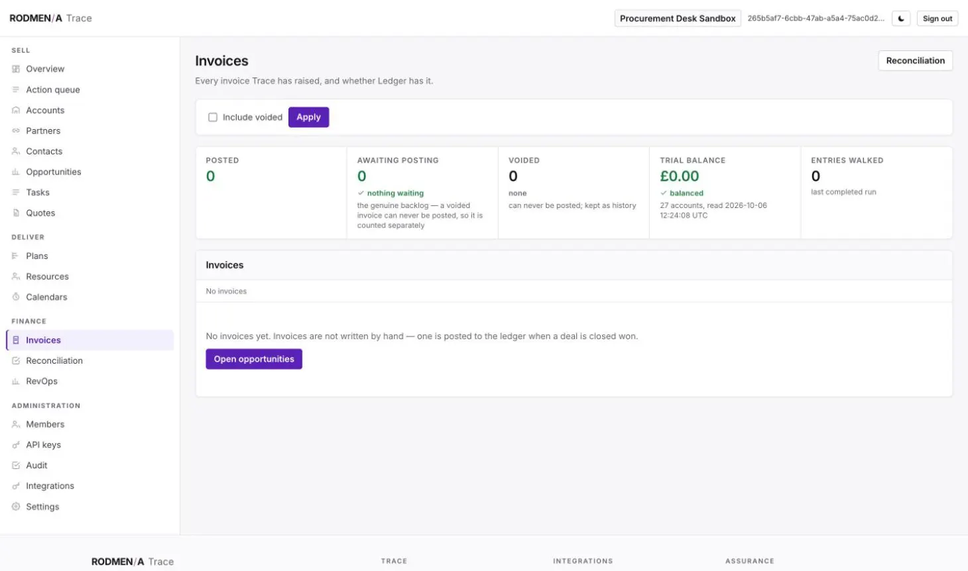Screen dimensions: 968x571
Task: Toggle dark mode with the moon button
Action: tap(901, 19)
